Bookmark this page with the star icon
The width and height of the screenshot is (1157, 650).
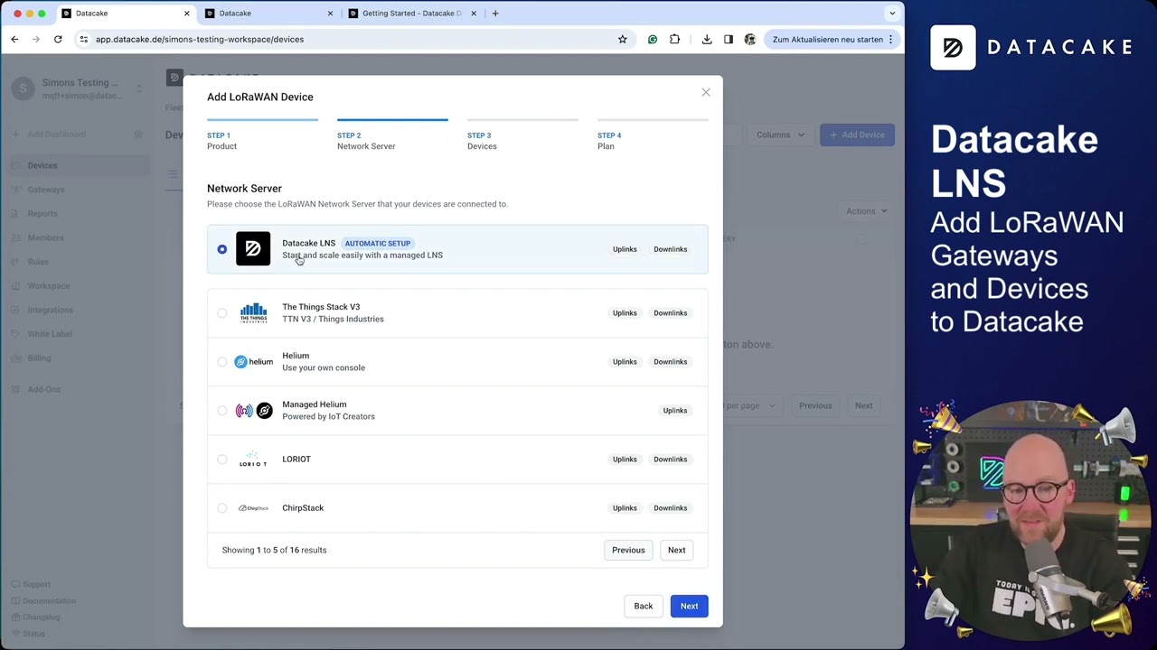622,39
